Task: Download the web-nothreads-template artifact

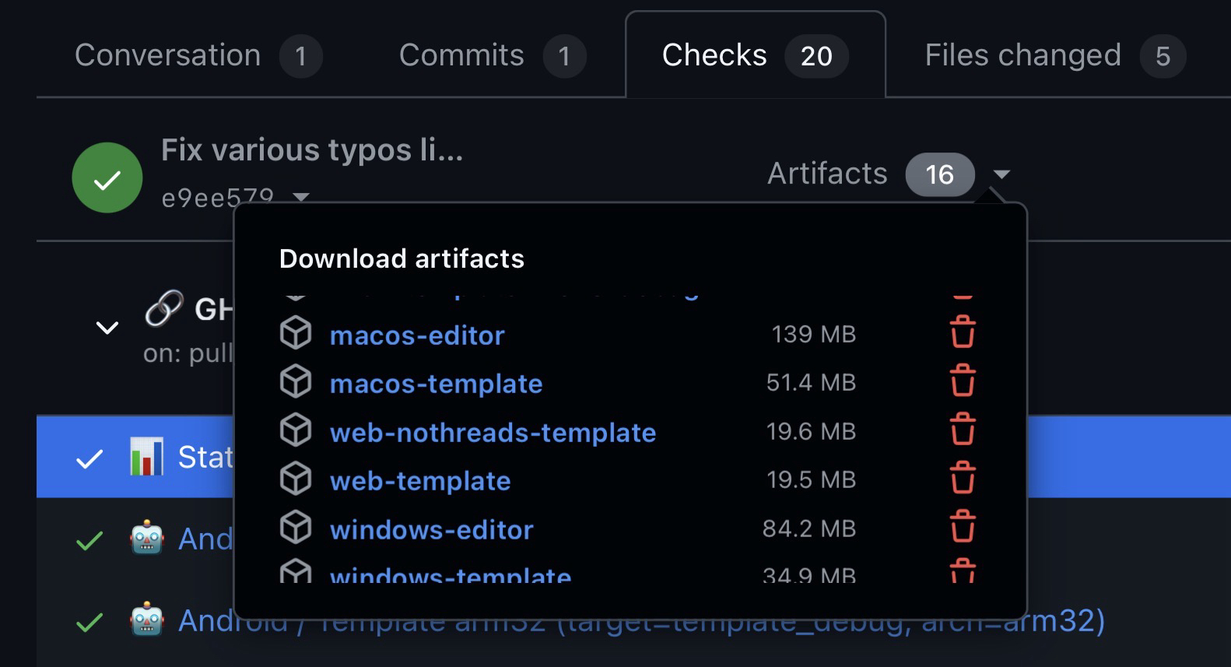Action: [493, 433]
